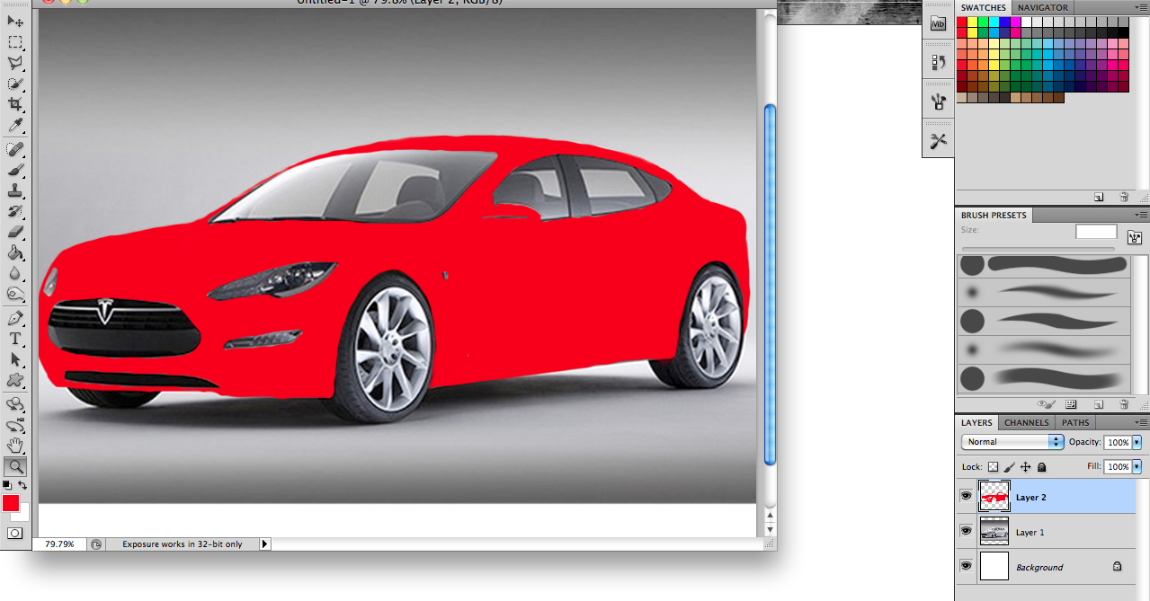Open the Tool Presets dock icon
The width and height of the screenshot is (1150, 601).
tap(939, 141)
